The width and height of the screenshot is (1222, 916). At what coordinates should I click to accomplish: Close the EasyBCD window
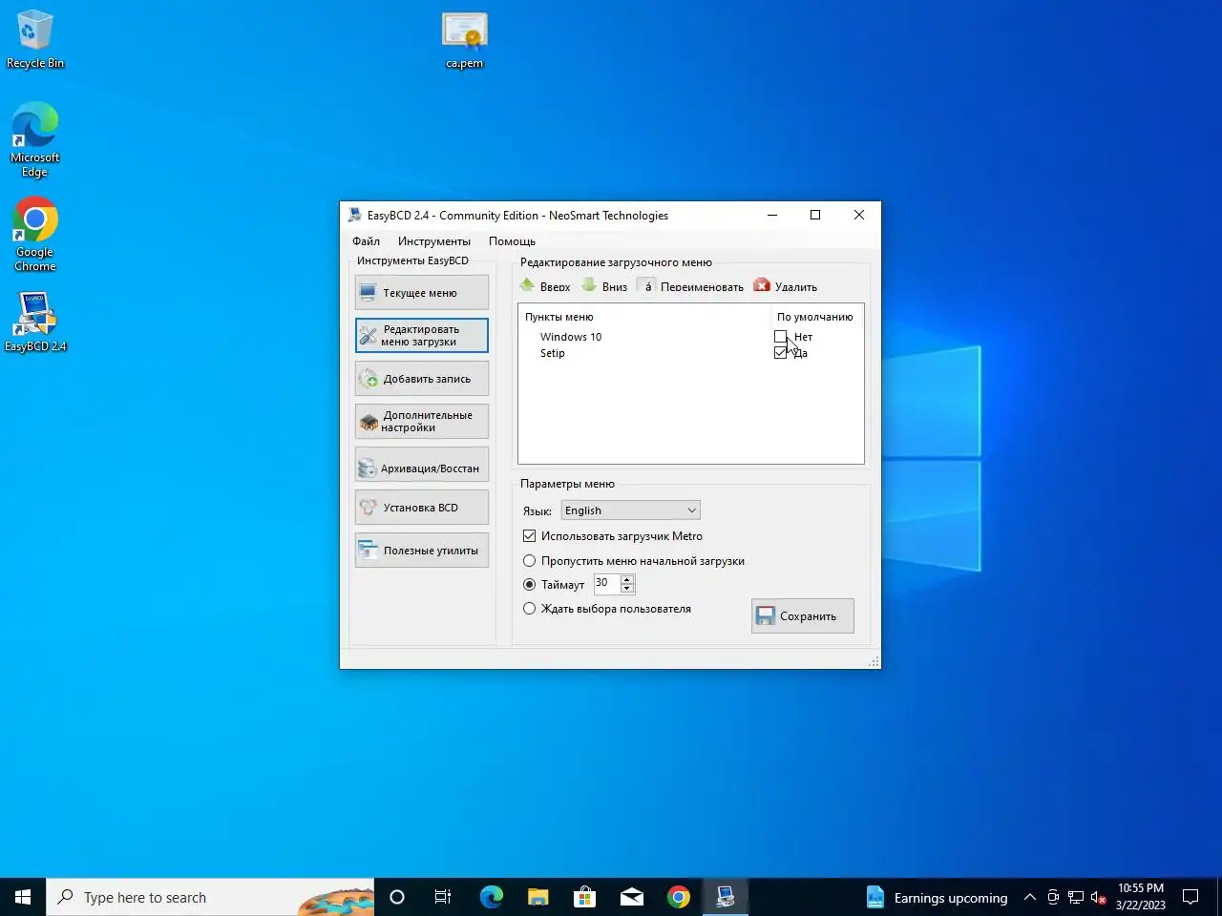coord(859,215)
